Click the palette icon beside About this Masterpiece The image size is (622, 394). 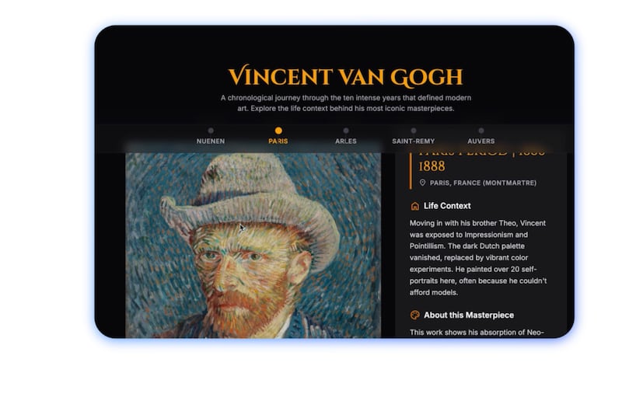coord(414,315)
